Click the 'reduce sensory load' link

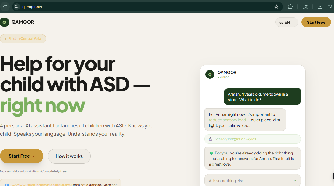tap(227, 120)
